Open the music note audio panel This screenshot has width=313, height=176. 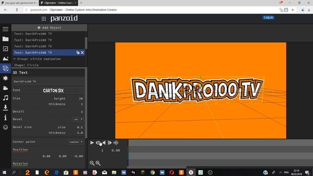tap(5, 98)
